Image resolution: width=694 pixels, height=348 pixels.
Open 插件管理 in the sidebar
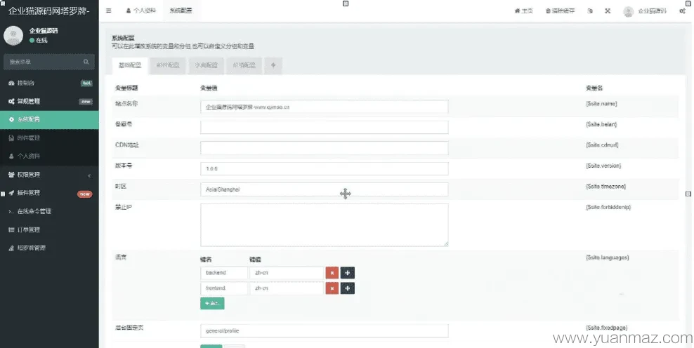(x=49, y=193)
